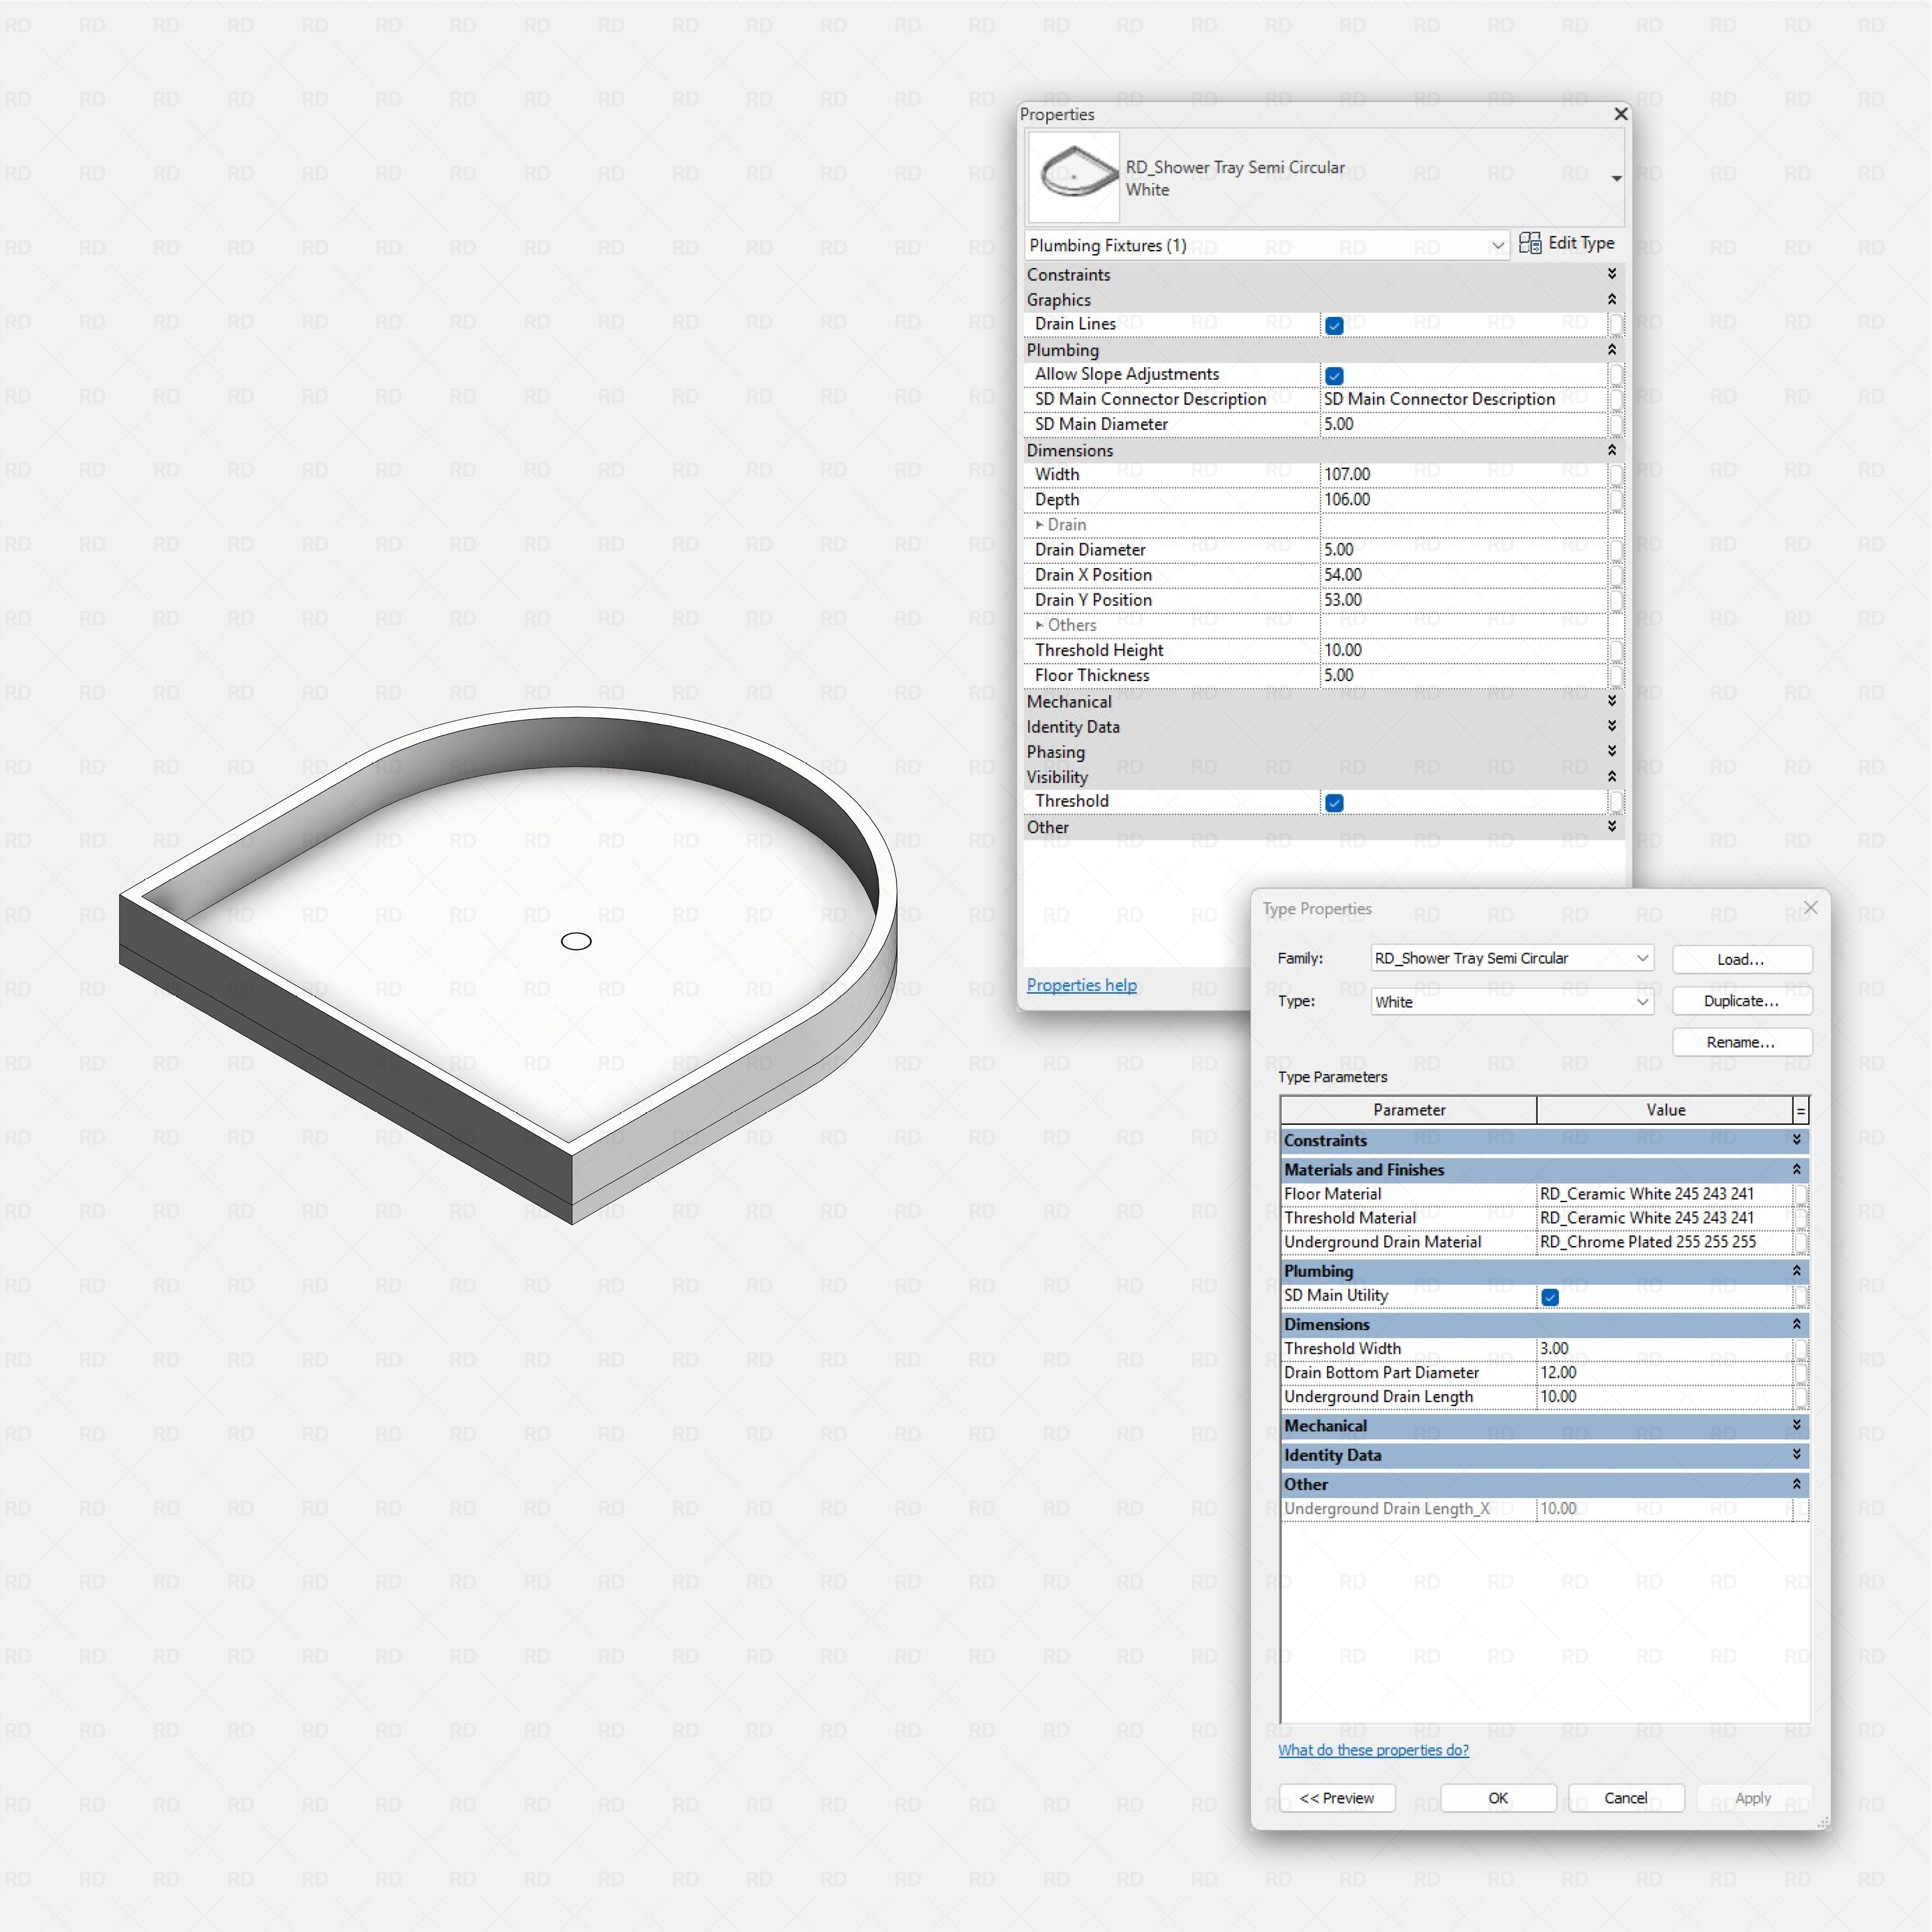Click the Duplicate... button
The width and height of the screenshot is (1932, 1932).
click(x=1741, y=1001)
